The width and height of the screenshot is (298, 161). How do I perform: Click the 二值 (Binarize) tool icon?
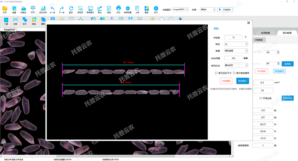coord(6,21)
